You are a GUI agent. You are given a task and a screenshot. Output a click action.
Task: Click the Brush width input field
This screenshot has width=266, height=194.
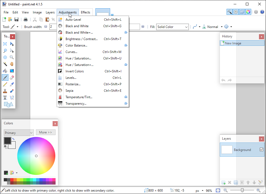[53, 27]
